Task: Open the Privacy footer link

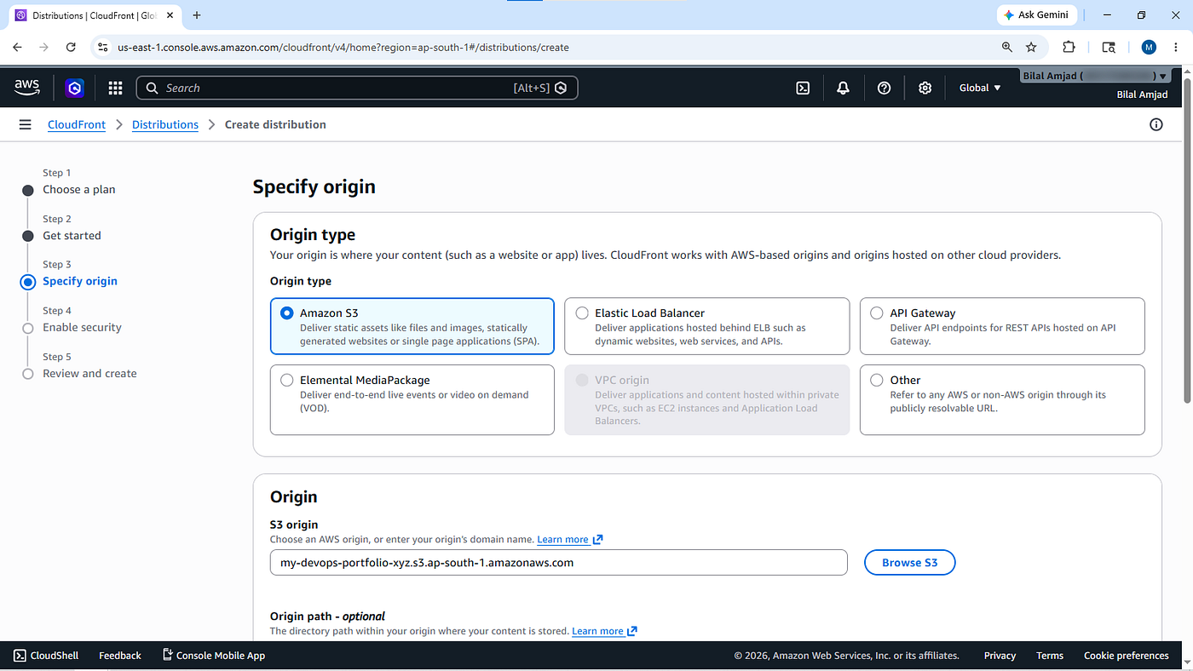Action: coord(1000,656)
